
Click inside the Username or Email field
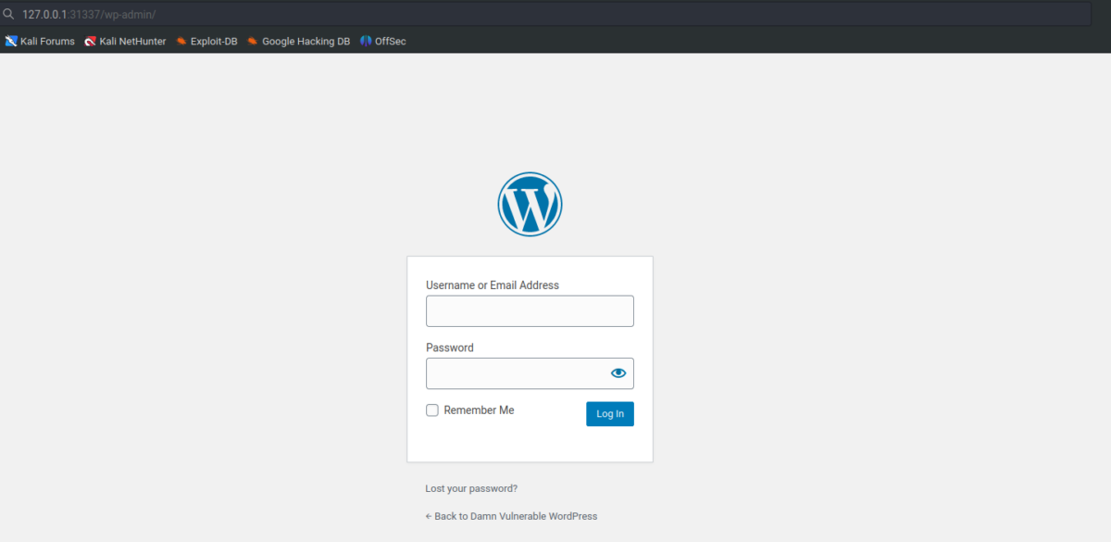coord(530,310)
